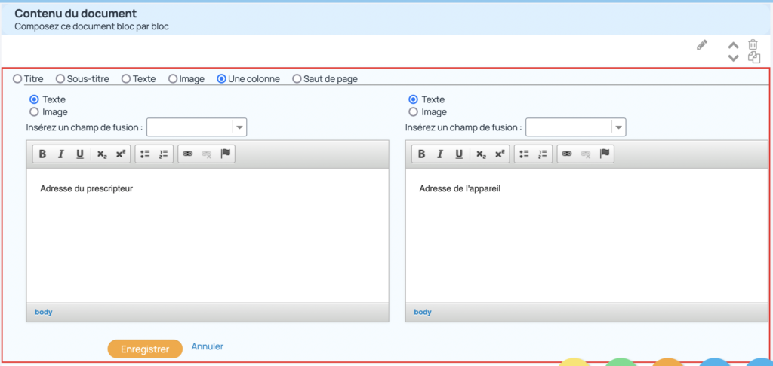Click in left editor text area

click(208, 236)
